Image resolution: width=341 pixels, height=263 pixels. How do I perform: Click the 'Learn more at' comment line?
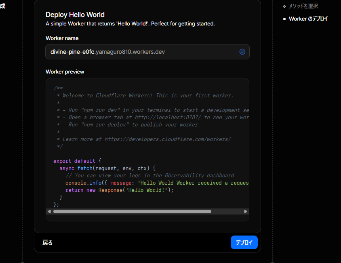click(x=144, y=139)
